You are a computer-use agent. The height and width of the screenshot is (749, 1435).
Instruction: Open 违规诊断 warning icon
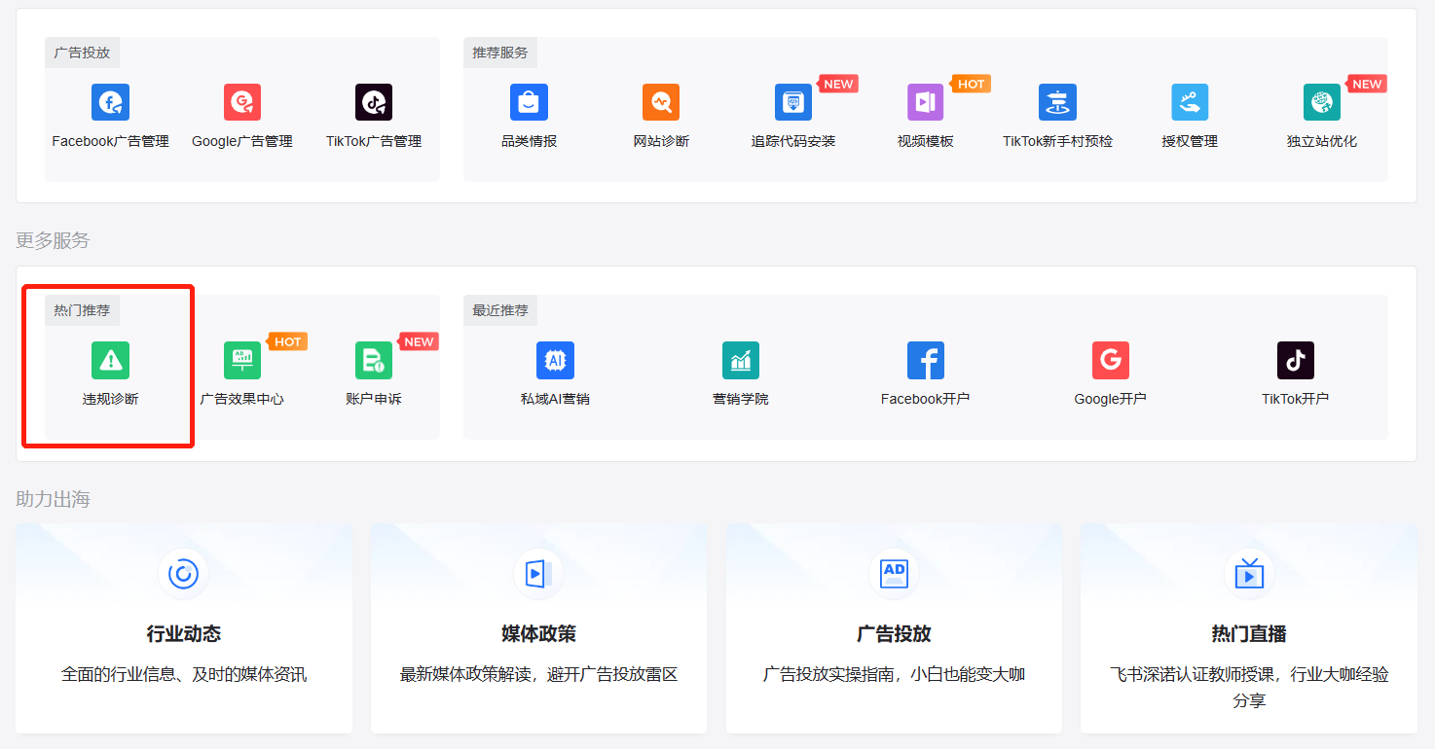click(x=110, y=360)
